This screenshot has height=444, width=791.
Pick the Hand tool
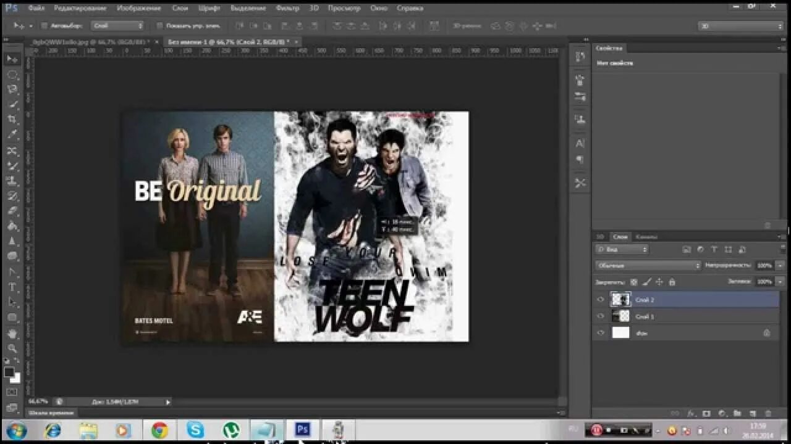pos(12,334)
